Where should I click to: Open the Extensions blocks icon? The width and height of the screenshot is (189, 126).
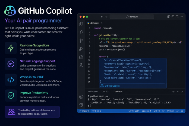coord(81,57)
